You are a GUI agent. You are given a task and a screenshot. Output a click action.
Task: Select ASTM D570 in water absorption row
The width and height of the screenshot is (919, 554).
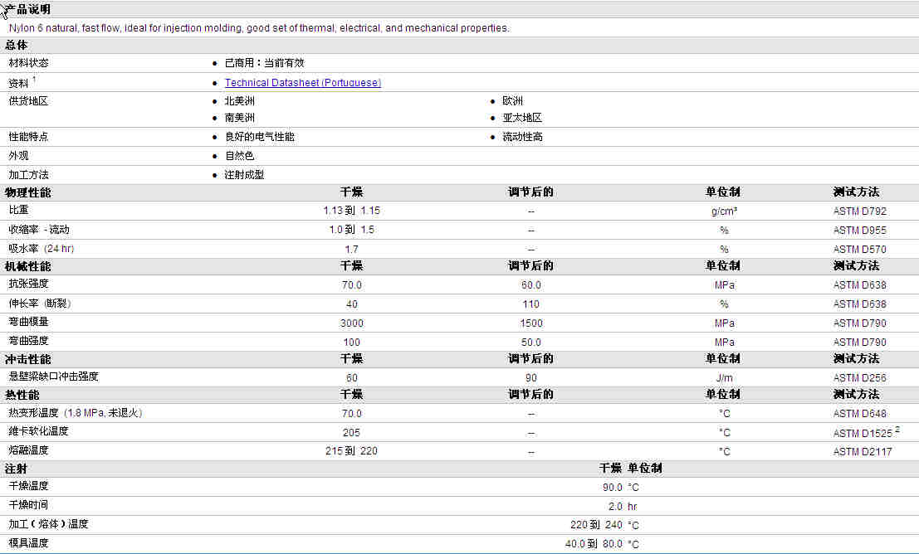(859, 249)
